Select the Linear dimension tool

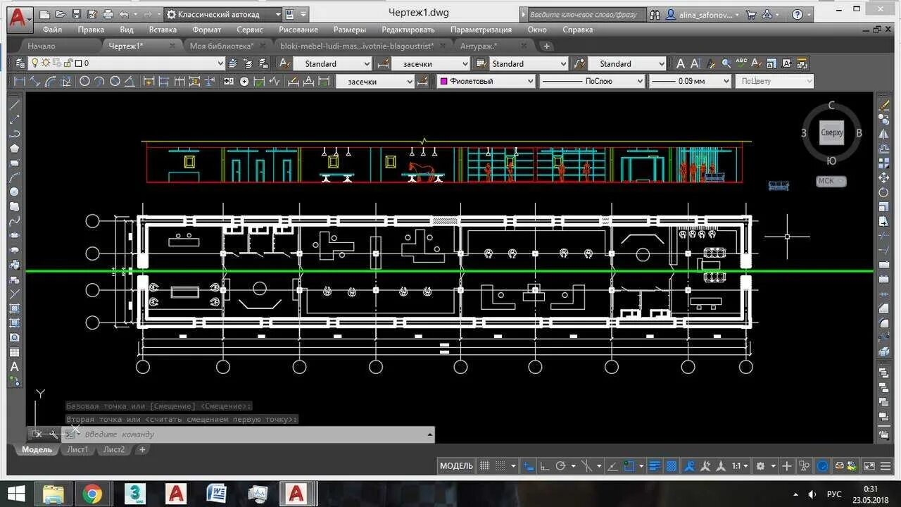pyautogui.click(x=19, y=81)
